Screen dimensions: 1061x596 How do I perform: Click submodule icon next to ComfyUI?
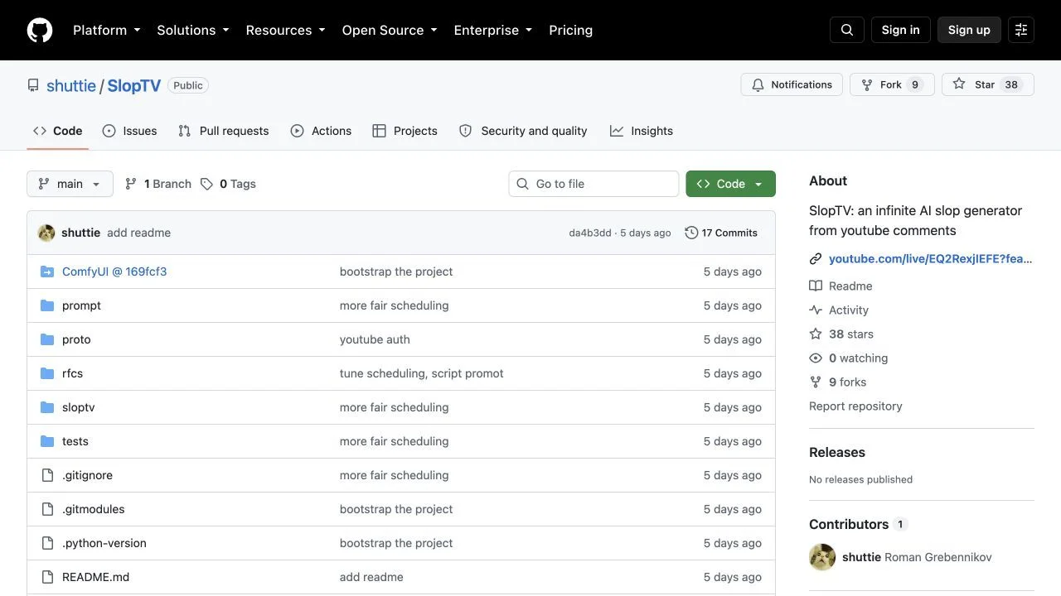[x=47, y=272]
